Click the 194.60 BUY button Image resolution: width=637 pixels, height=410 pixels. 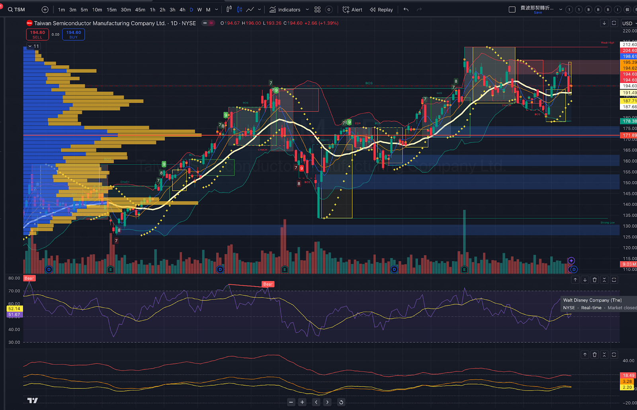pyautogui.click(x=73, y=34)
